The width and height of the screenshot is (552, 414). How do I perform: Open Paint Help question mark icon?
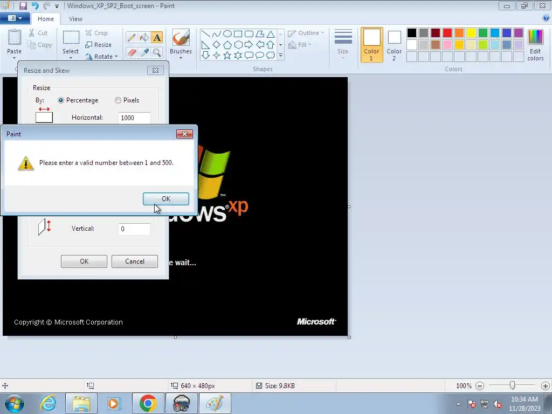[547, 18]
